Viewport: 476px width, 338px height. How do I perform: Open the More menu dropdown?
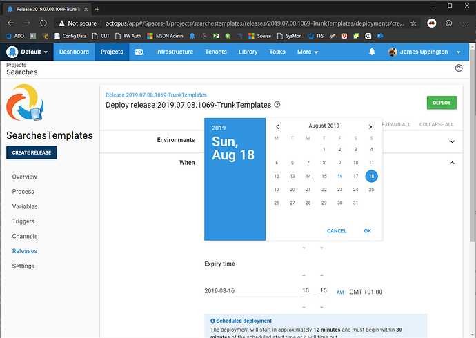coord(308,52)
